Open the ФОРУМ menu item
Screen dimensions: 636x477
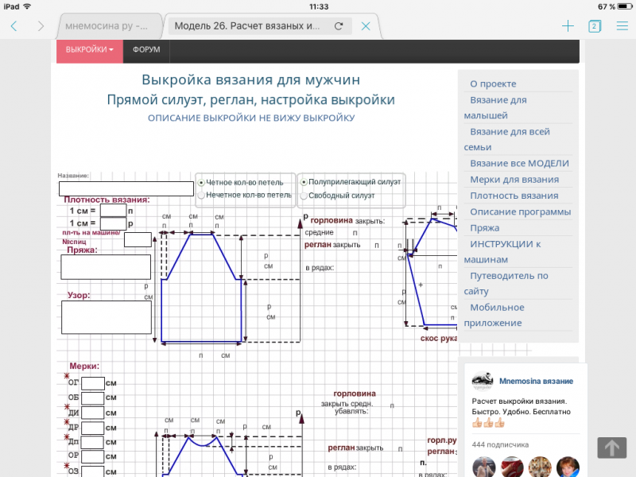pyautogui.click(x=146, y=50)
